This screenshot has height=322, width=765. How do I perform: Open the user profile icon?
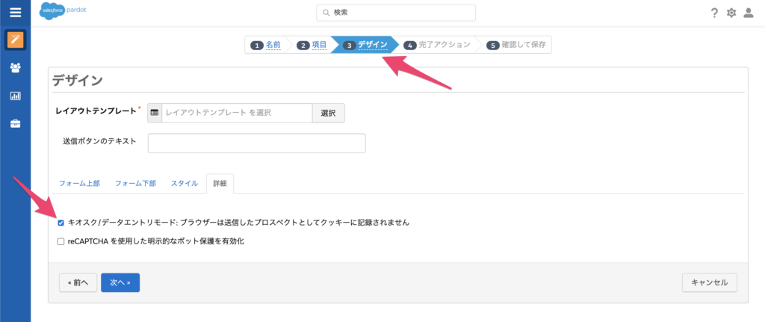pyautogui.click(x=748, y=13)
